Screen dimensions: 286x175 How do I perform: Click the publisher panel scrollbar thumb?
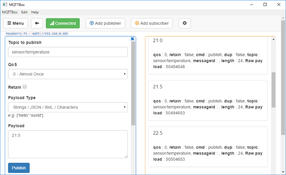tap(133, 83)
